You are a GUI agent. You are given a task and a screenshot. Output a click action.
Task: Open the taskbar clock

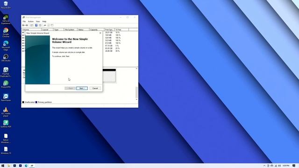(286, 166)
